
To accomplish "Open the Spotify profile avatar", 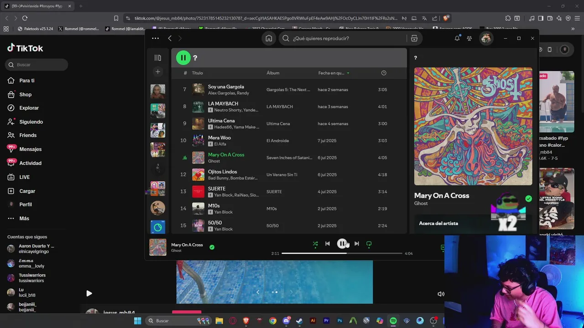I will coord(486,38).
